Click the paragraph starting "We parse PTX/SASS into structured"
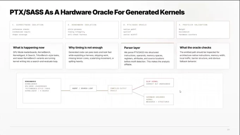 click(147, 58)
